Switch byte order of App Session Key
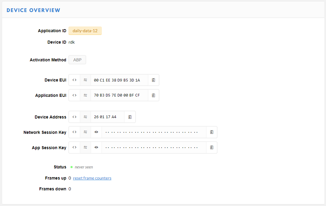This screenshot has height=206, width=326. click(85, 148)
